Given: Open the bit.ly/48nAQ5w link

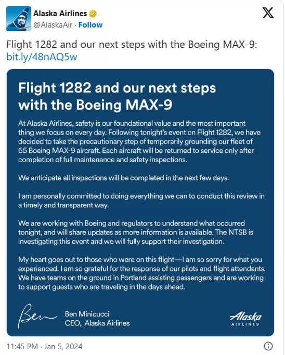Looking at the screenshot, I should [42, 57].
